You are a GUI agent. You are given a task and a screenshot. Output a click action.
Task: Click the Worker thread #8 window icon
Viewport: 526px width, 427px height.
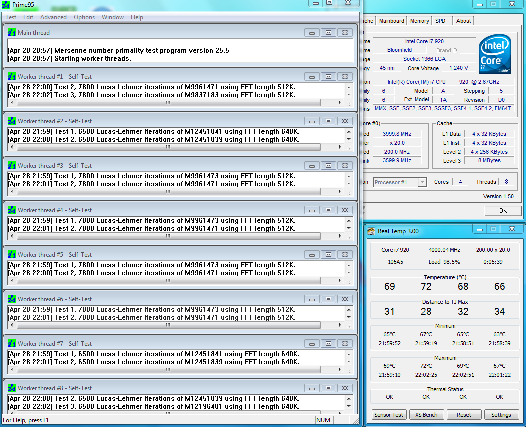pos(12,388)
